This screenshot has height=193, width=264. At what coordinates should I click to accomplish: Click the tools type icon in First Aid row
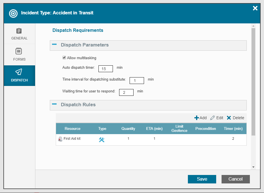[102, 139]
